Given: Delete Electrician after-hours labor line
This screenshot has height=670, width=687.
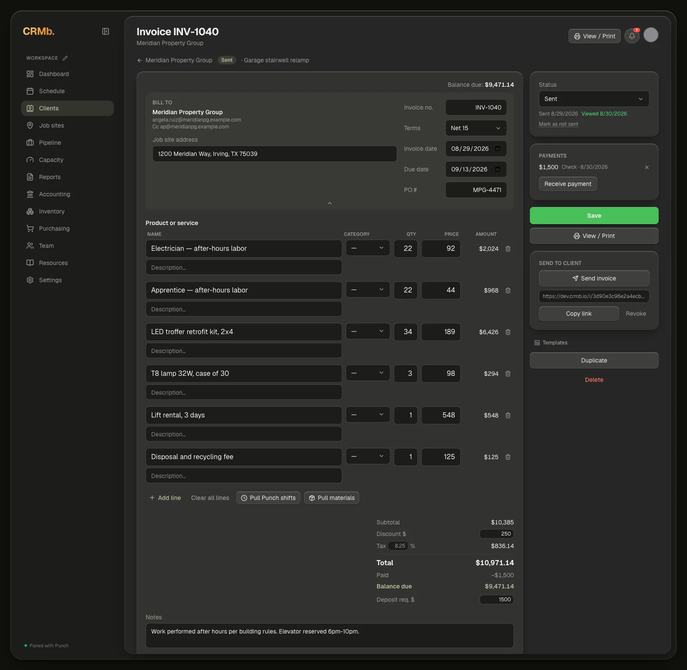Looking at the screenshot, I should click(508, 249).
